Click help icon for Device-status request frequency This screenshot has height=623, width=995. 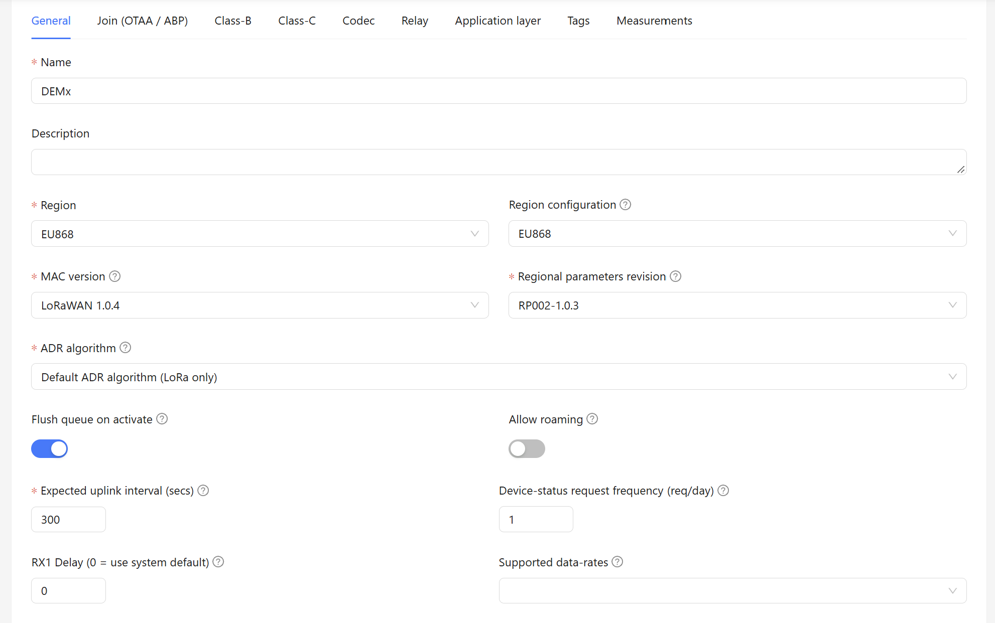point(723,491)
